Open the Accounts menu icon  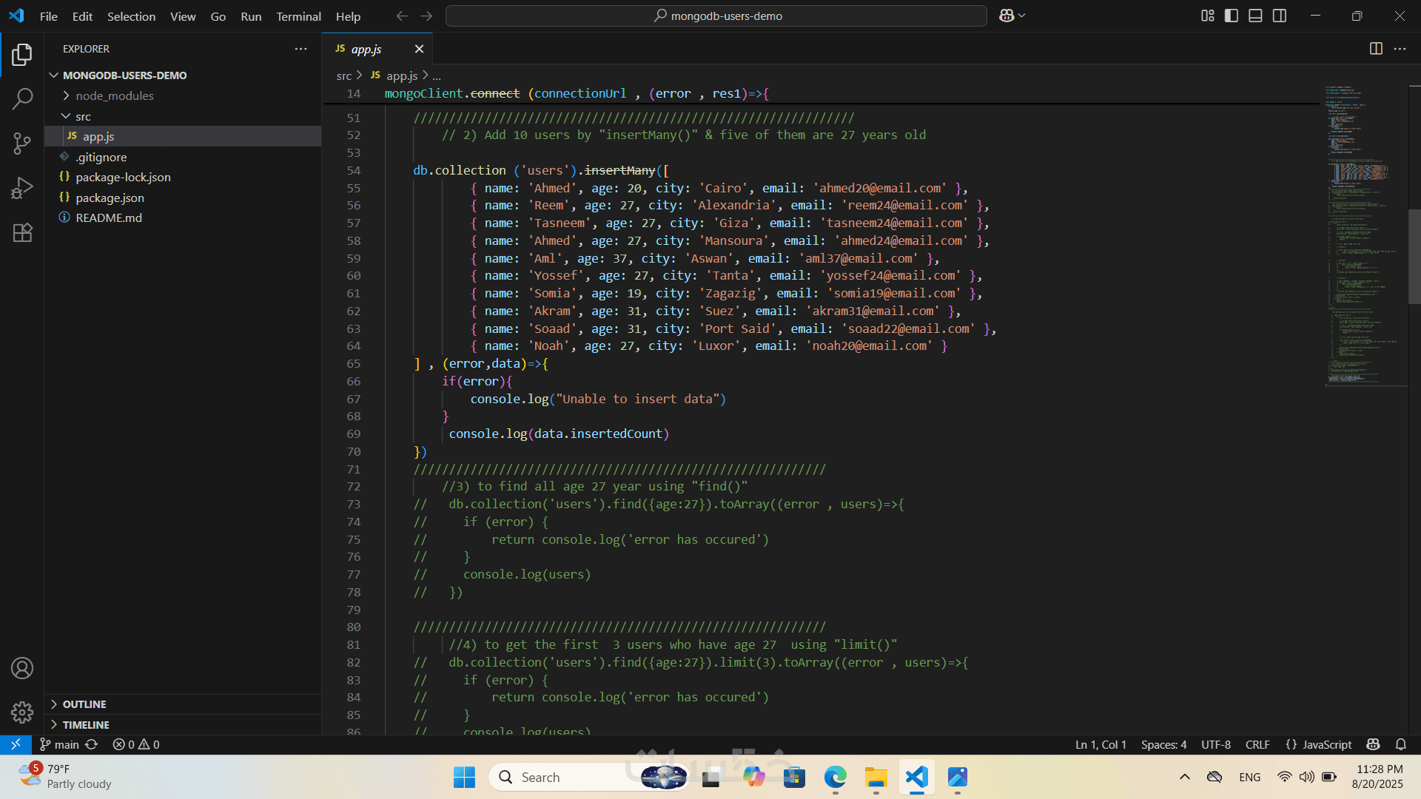(x=22, y=668)
